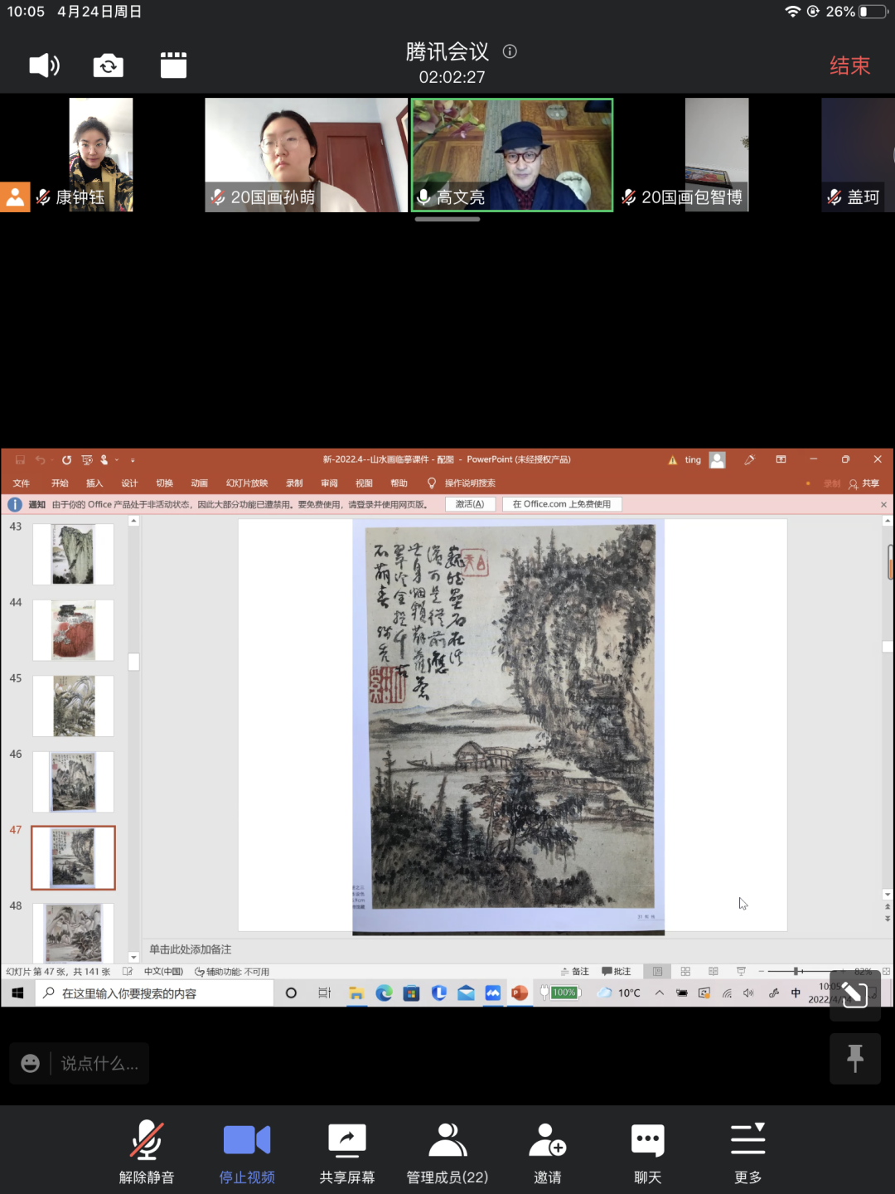Select slide 46 thumbnail

coord(73,782)
